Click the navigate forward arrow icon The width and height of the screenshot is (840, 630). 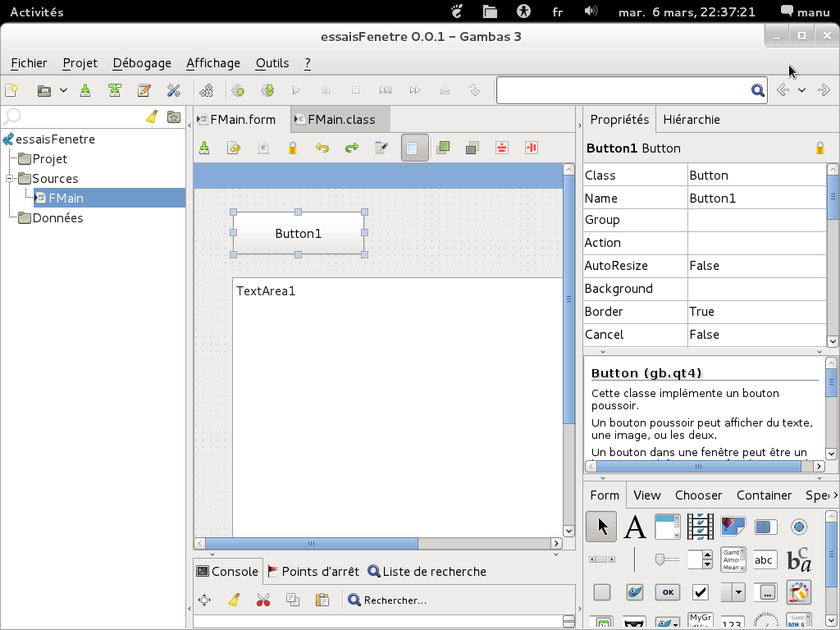824,90
